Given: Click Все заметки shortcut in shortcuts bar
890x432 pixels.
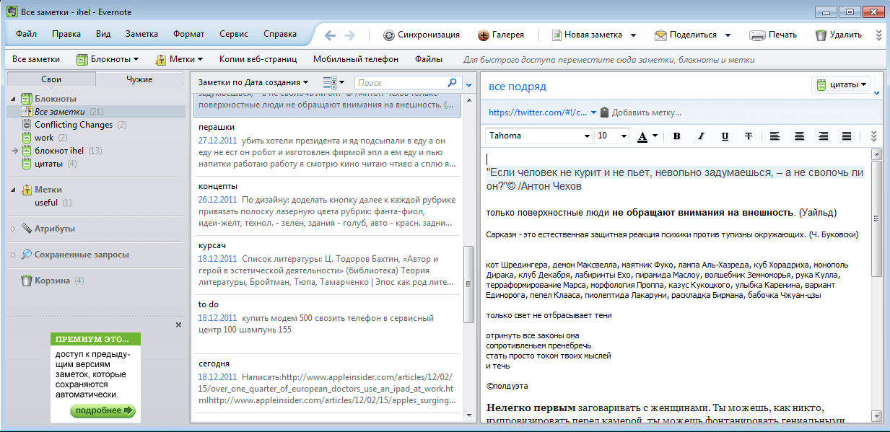Looking at the screenshot, I should [36, 59].
